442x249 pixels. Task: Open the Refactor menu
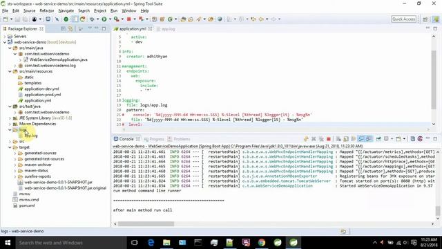47,11
